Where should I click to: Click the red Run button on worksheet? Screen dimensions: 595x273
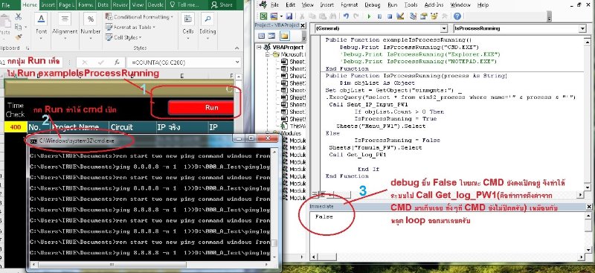point(202,107)
